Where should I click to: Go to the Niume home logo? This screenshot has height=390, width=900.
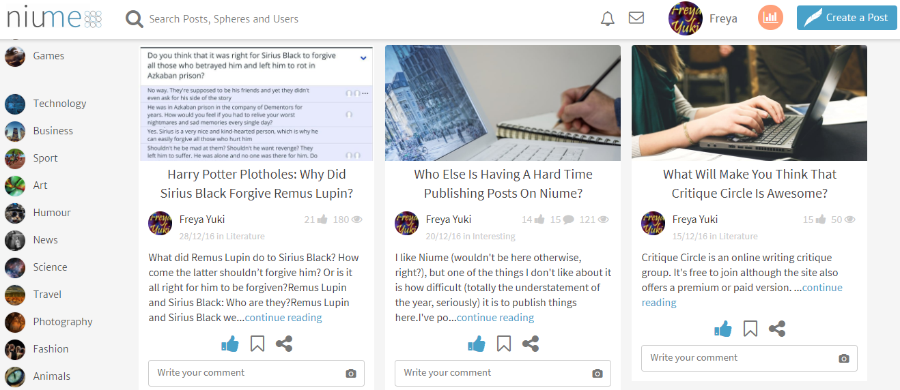click(x=54, y=17)
